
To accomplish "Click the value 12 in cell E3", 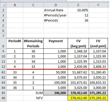I will (x=78, y=15).
